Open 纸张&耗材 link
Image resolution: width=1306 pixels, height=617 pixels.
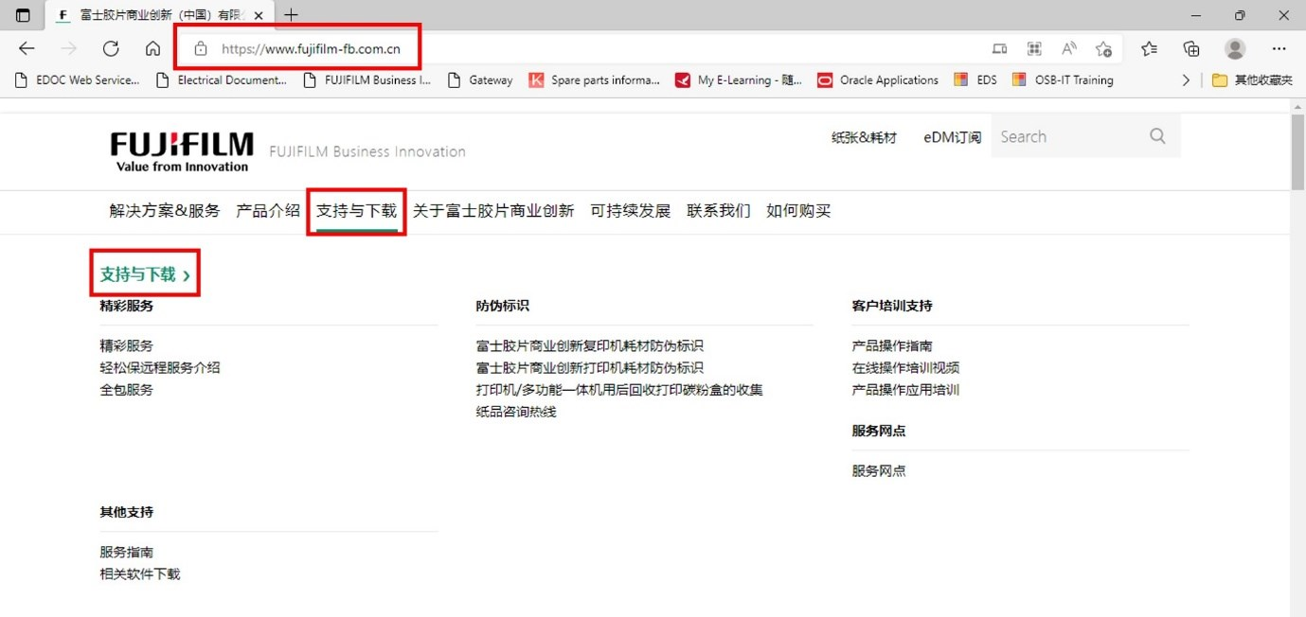pyautogui.click(x=864, y=137)
